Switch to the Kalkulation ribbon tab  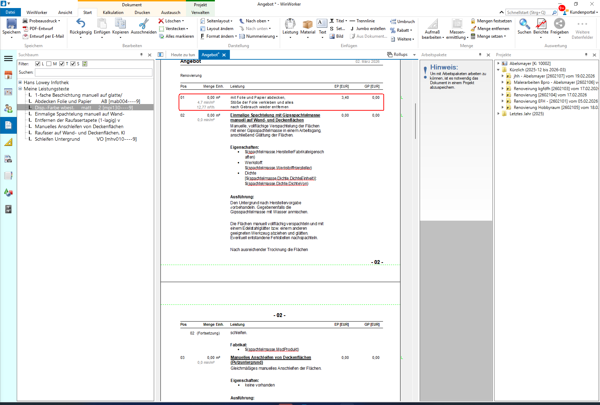113,13
